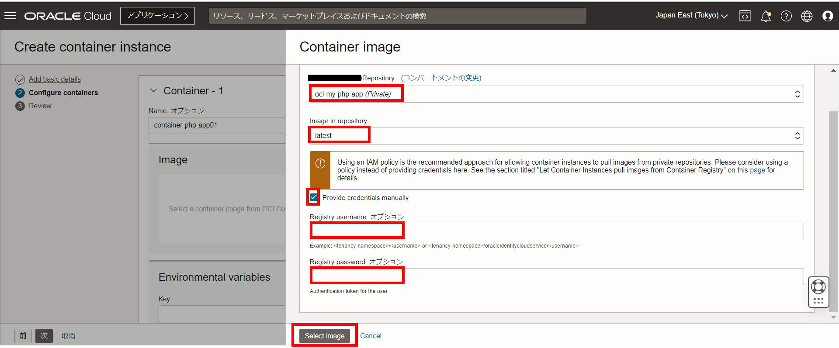The height and width of the screenshot is (348, 839).
Task: Select Configure containers step
Action: [x=63, y=93]
